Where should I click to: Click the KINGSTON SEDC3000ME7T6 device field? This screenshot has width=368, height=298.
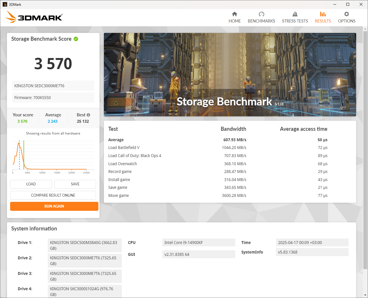click(x=53, y=86)
